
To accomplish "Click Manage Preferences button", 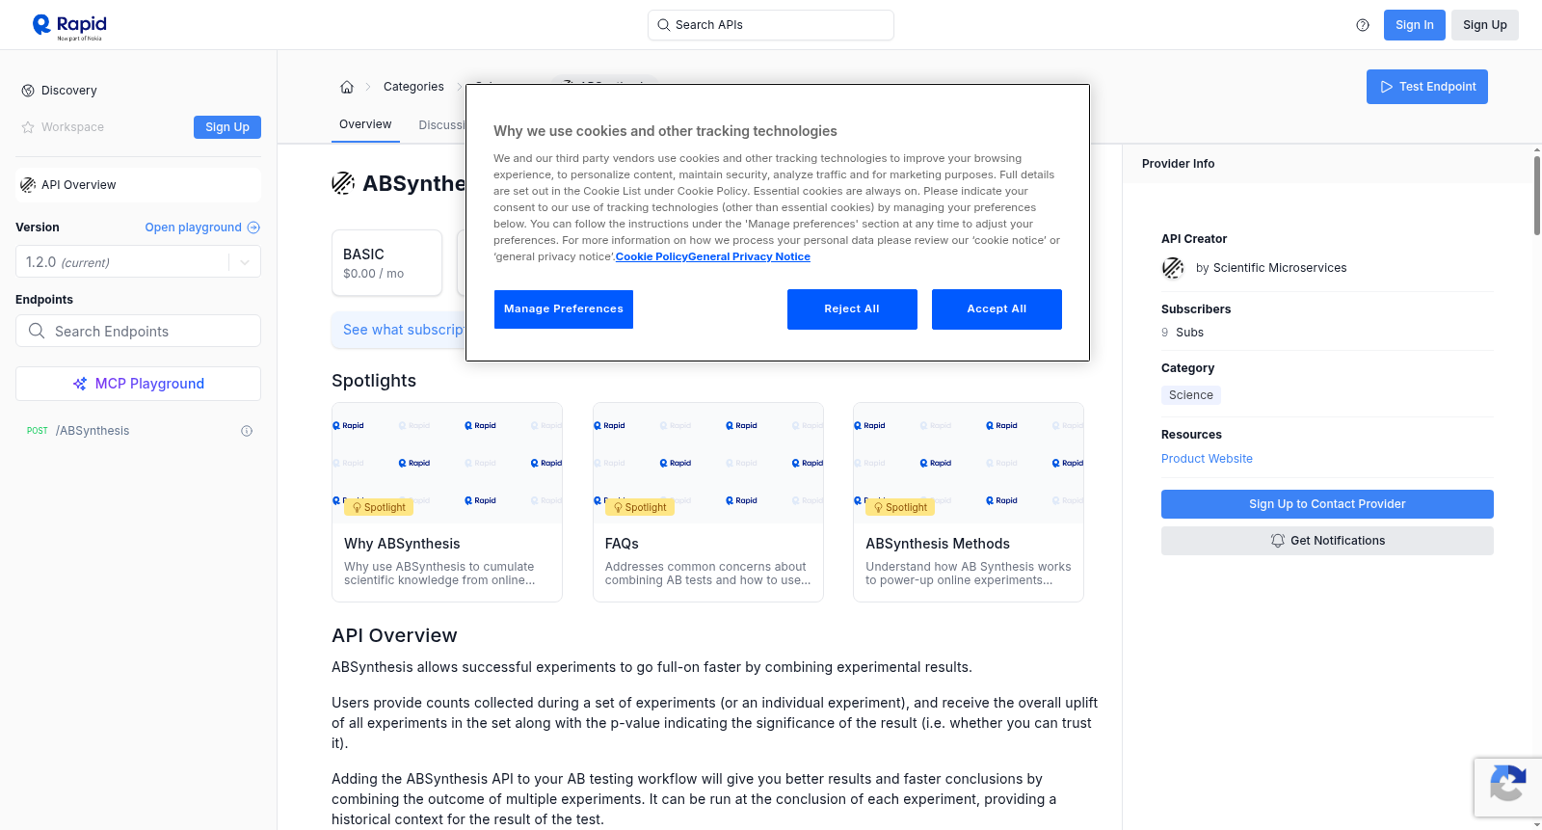I will pos(564,309).
